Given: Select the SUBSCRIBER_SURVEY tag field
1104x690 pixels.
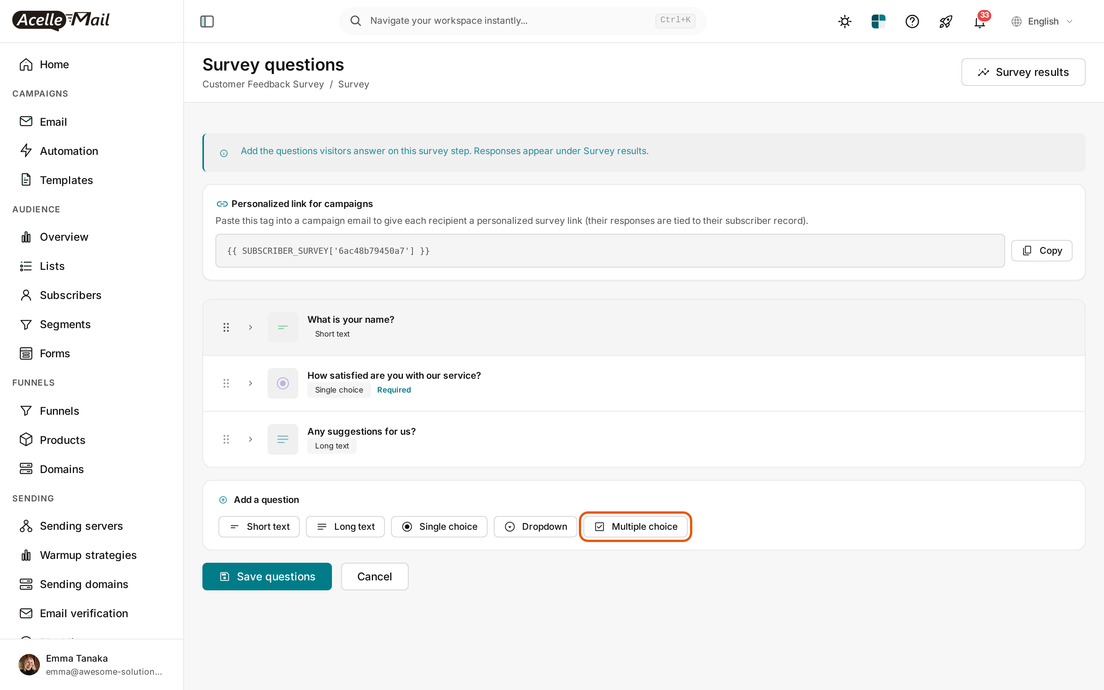Looking at the screenshot, I should point(609,251).
